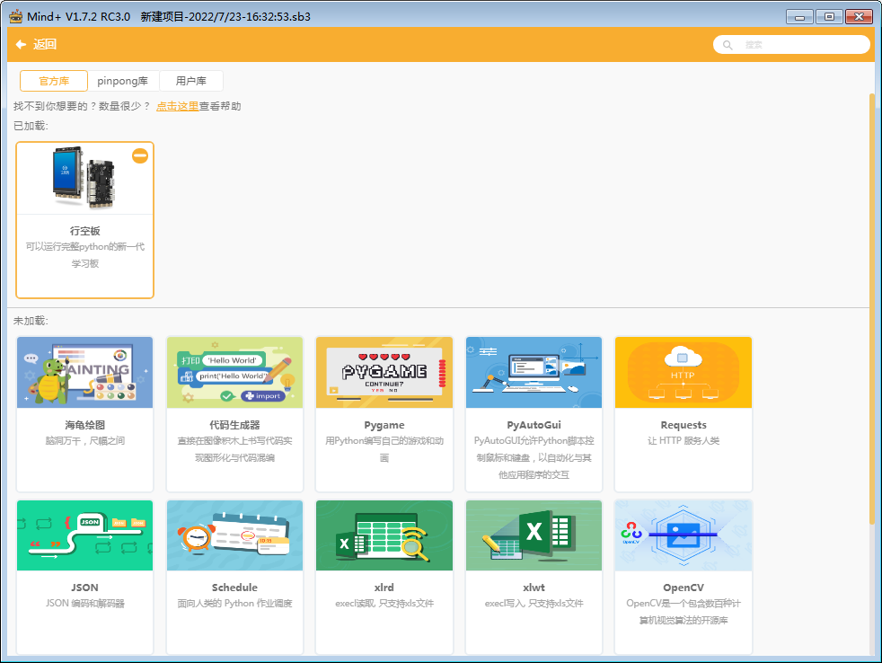Load the OpenCV library image

684,535
